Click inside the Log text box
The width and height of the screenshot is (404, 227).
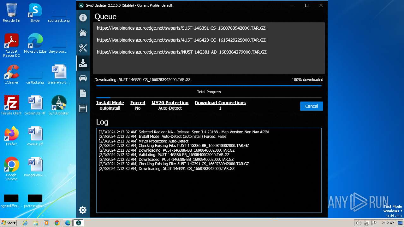click(209, 170)
